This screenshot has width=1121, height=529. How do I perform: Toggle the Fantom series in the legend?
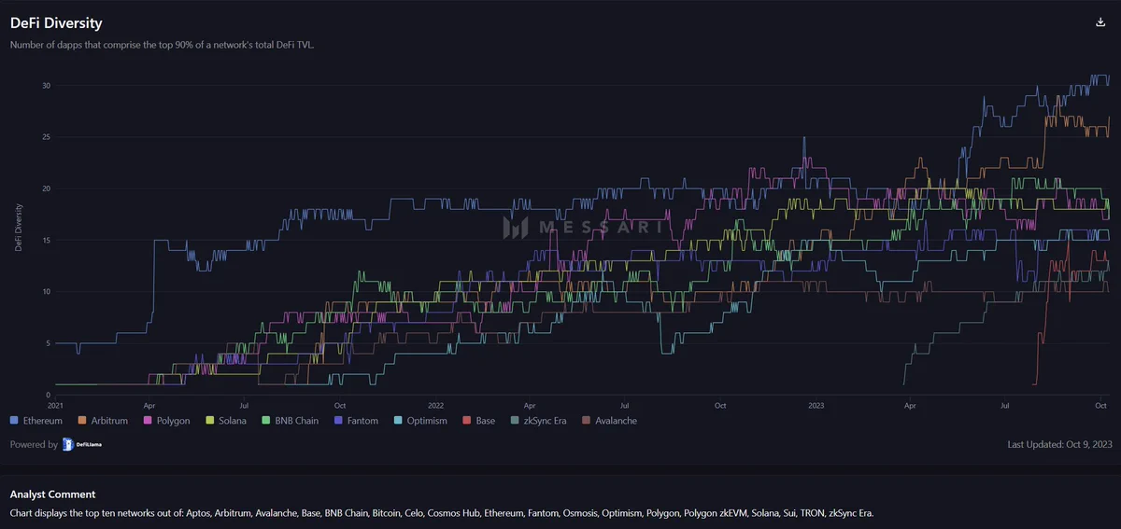click(356, 421)
